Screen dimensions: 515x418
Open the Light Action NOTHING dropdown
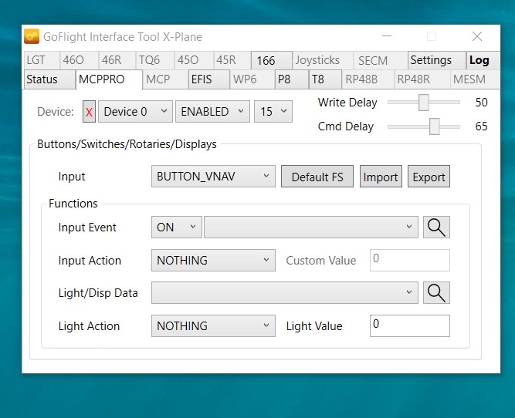[213, 325]
